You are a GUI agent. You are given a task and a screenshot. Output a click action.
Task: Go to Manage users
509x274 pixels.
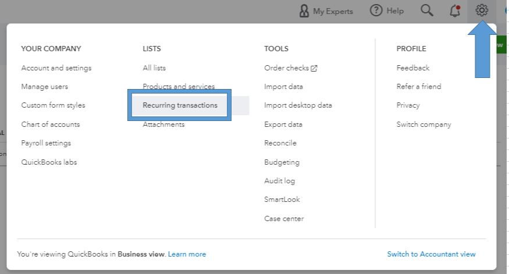tap(44, 87)
